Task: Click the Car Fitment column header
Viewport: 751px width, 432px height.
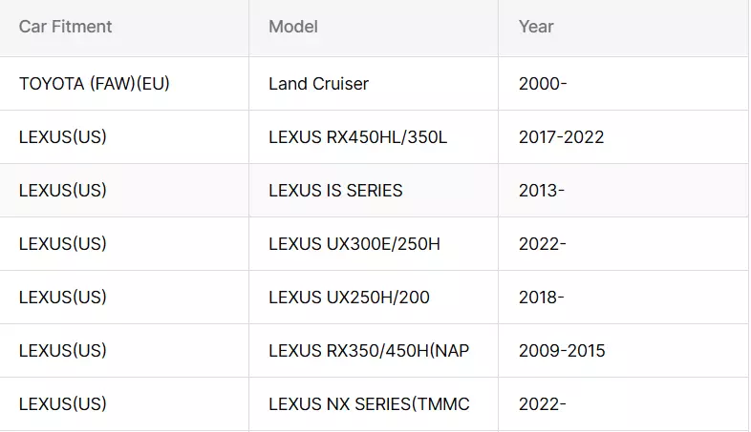Action: coord(124,28)
